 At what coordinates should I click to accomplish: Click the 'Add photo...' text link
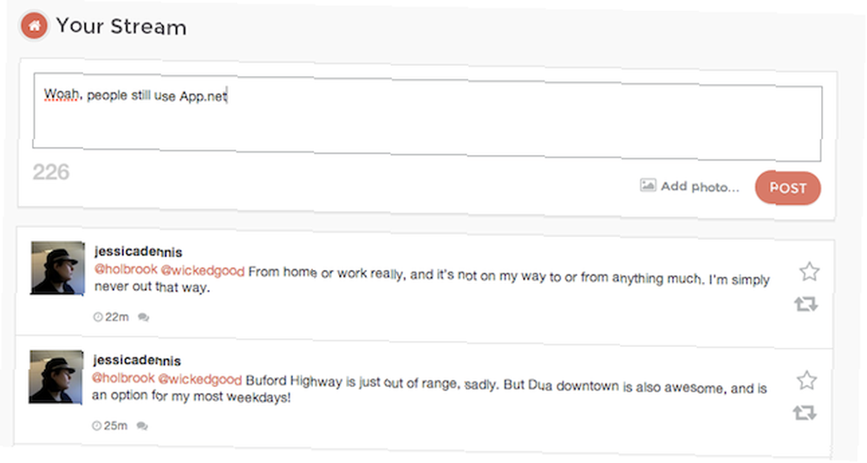pos(700,186)
